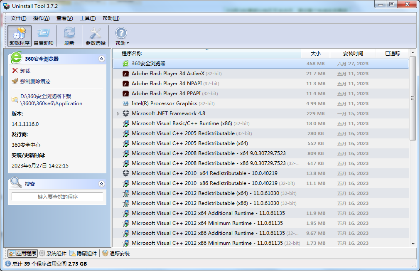Open 参数选择 preferences icon
The width and height of the screenshot is (420, 271).
pyautogui.click(x=96, y=36)
